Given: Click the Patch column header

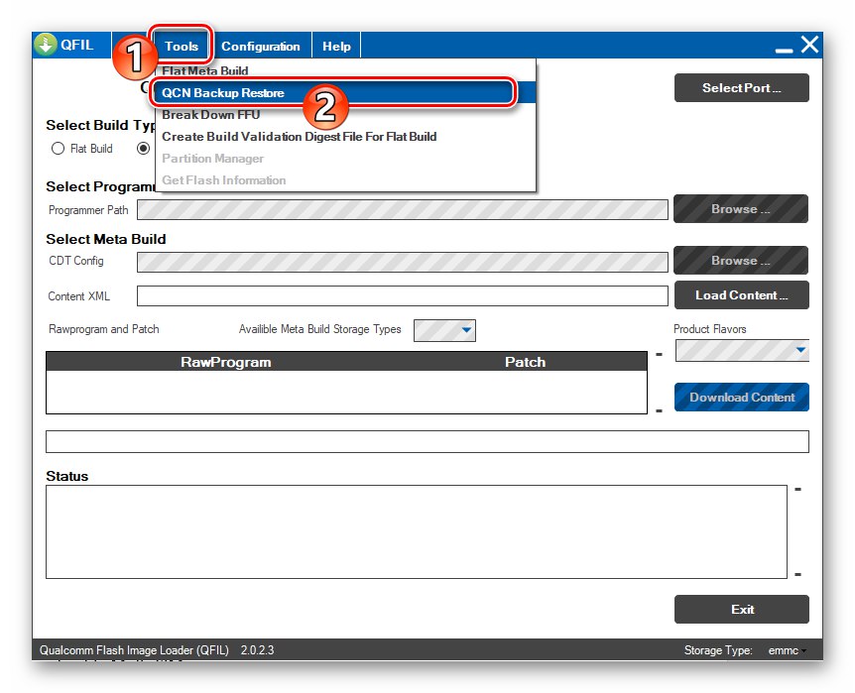Looking at the screenshot, I should point(525,362).
